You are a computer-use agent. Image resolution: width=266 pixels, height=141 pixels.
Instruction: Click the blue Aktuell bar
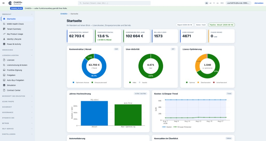94,113
